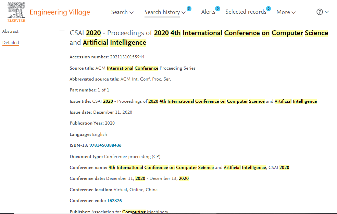Click the horizontal scrollbar at page bottom

click(x=168, y=213)
